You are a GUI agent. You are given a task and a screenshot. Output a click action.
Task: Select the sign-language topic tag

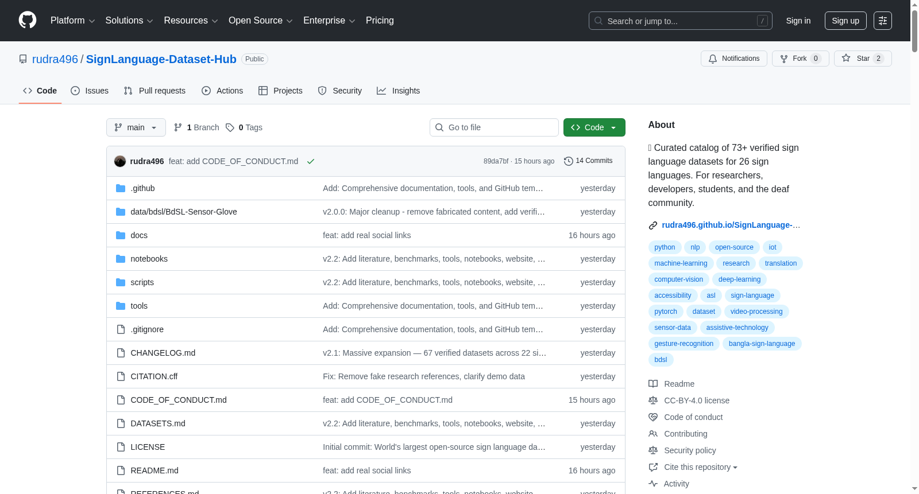[x=752, y=295]
